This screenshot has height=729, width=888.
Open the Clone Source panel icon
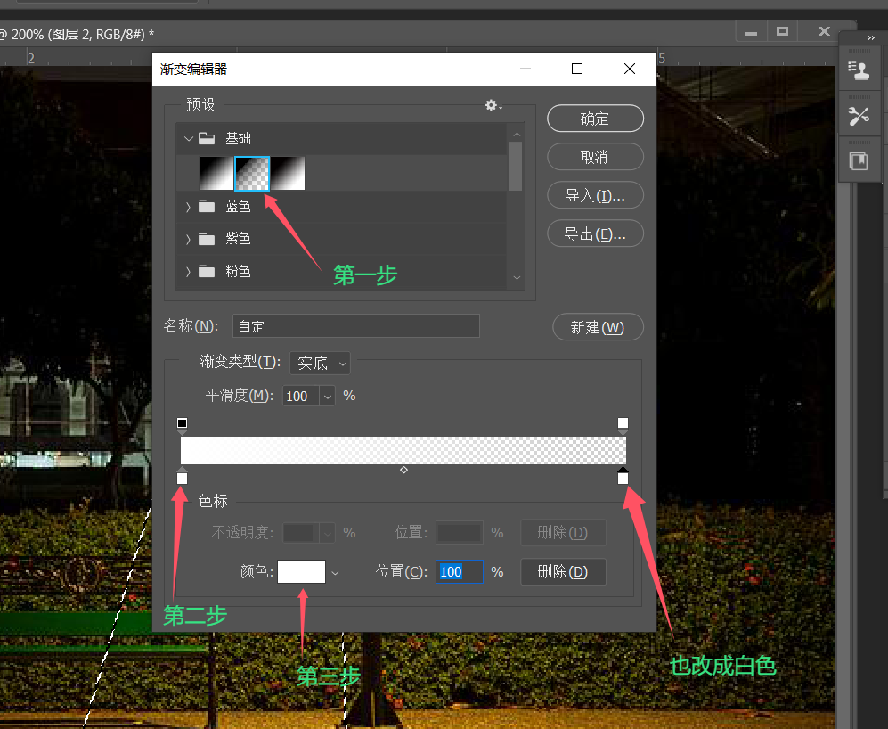tap(859, 71)
